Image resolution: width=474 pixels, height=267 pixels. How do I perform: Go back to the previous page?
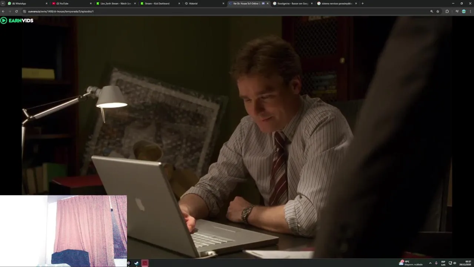4,11
